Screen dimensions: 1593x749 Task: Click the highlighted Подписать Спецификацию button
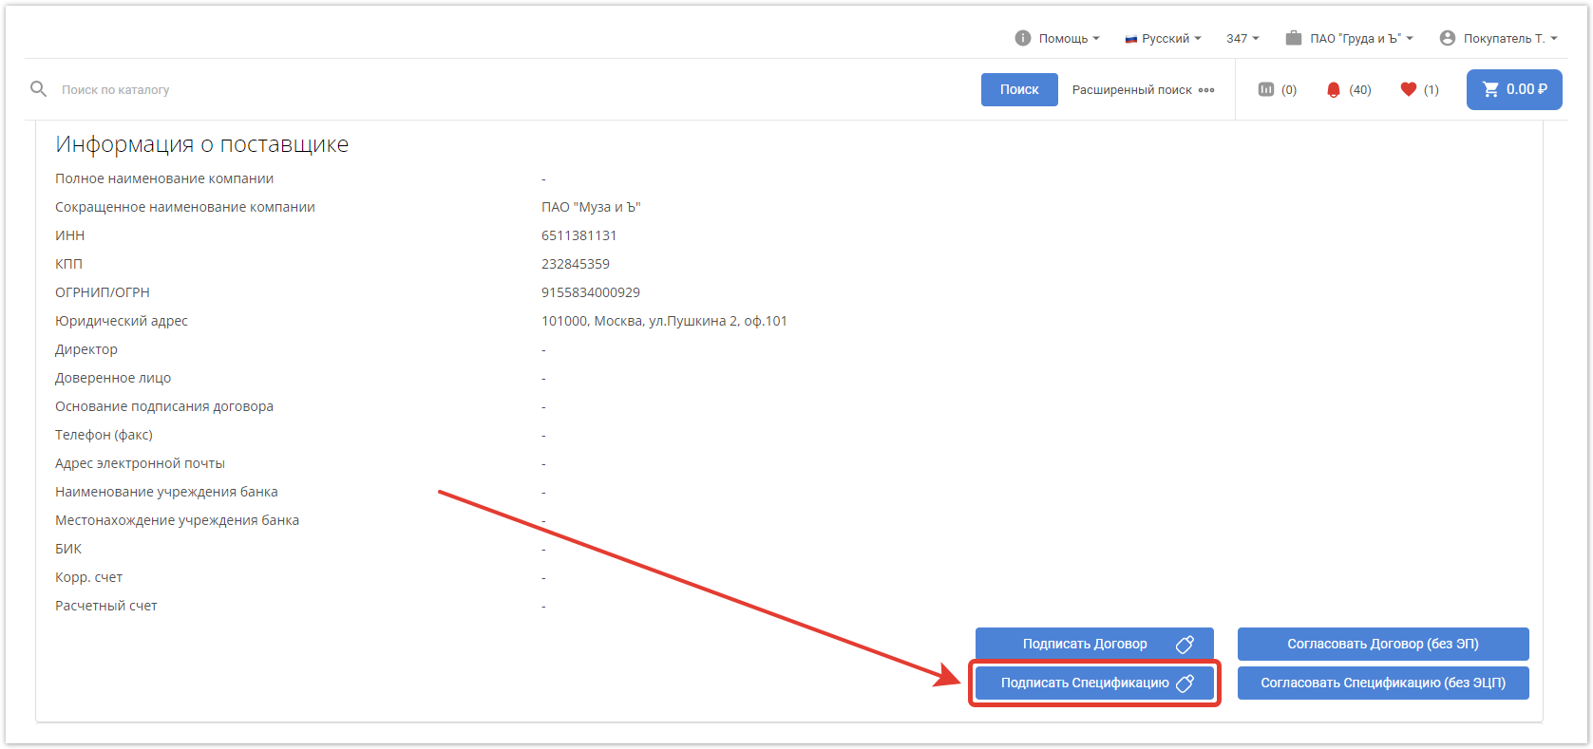1093,683
